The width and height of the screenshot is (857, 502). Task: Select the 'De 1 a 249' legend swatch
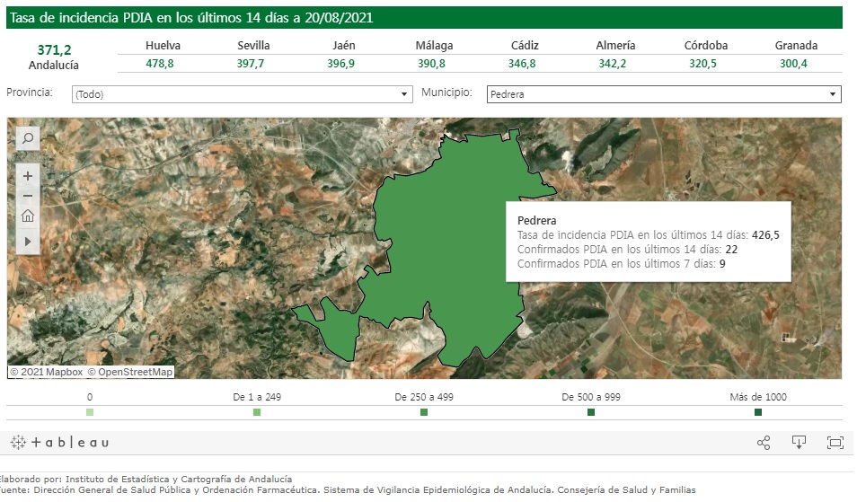[x=257, y=412]
